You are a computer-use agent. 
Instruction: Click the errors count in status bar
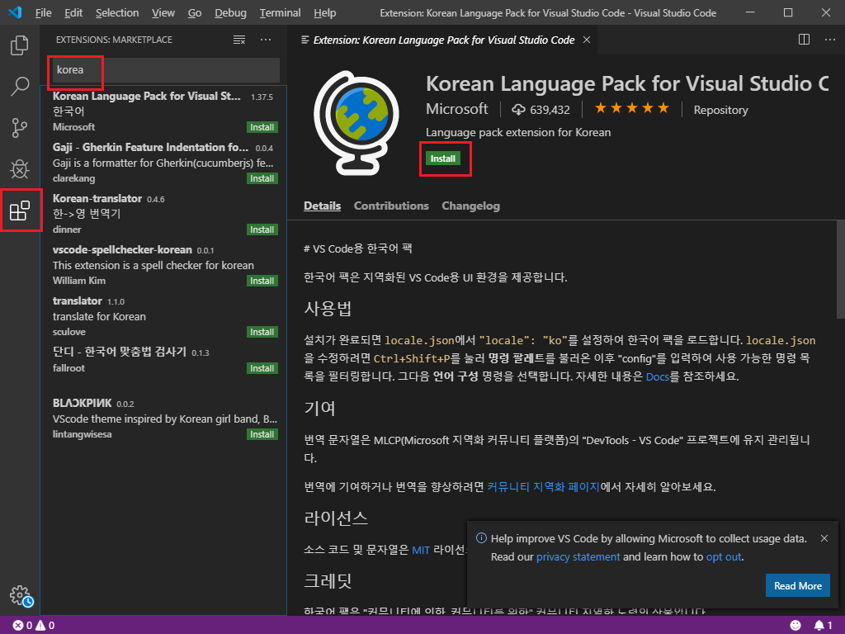(22, 626)
